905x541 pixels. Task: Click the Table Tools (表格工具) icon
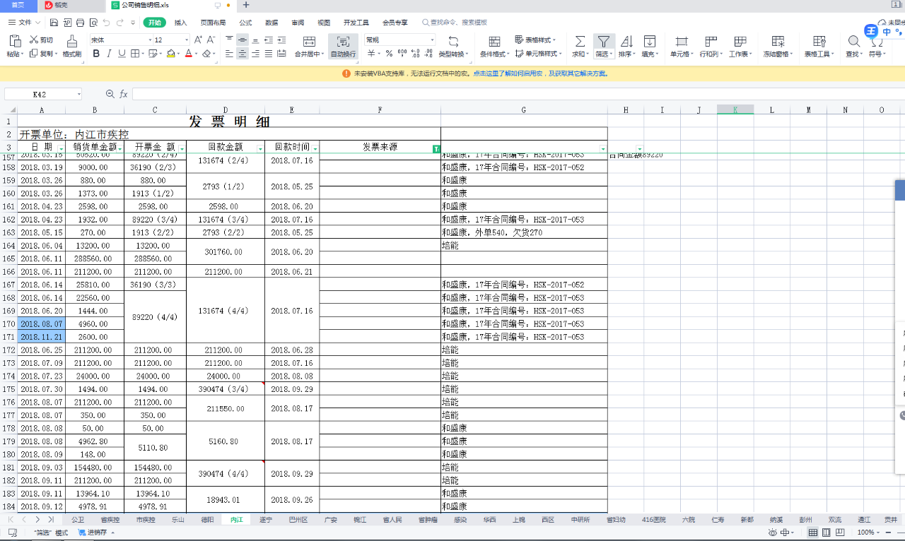[x=819, y=41]
